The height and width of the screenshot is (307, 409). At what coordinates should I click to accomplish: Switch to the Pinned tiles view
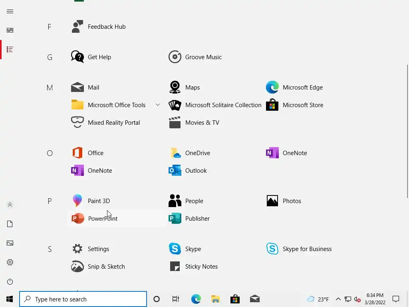tap(10, 30)
